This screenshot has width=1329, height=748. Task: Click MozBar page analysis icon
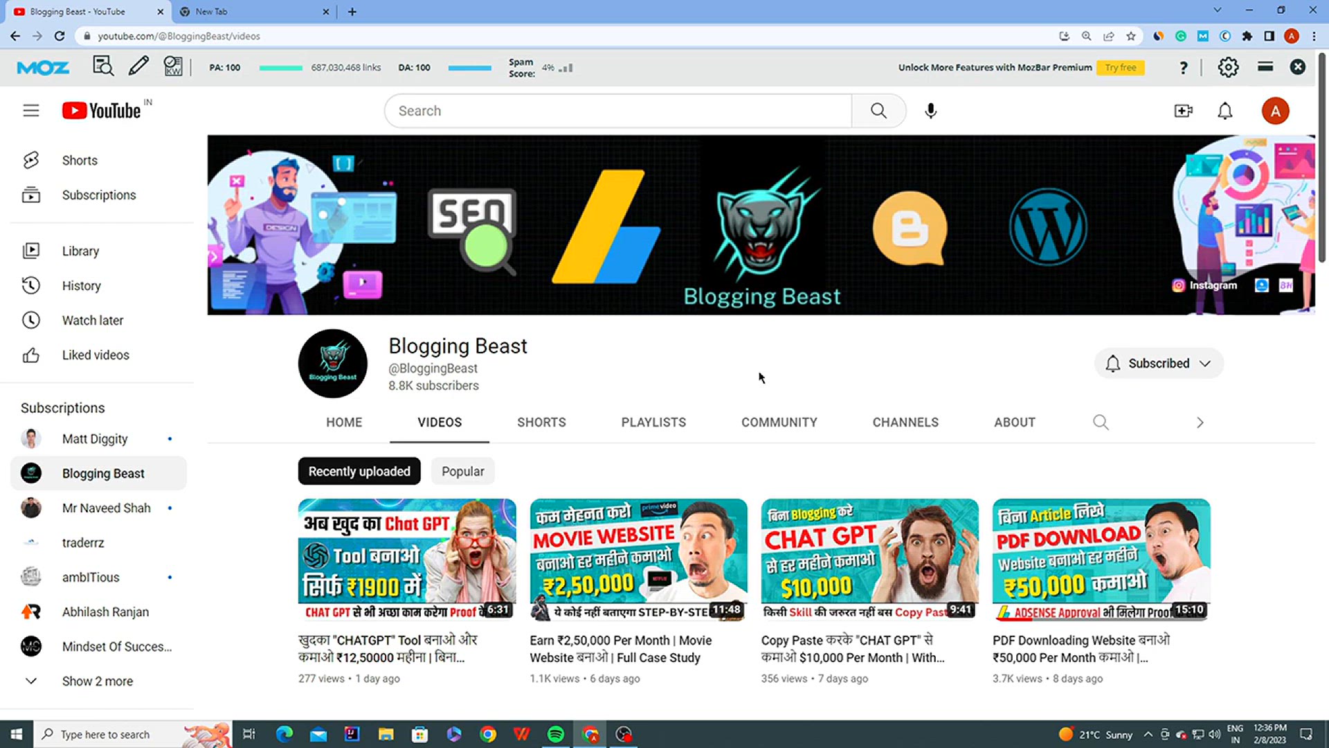coord(103,66)
